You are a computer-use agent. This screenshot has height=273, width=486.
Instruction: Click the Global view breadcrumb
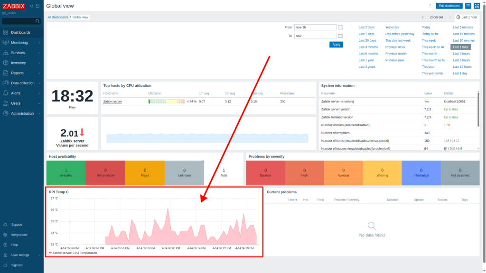click(x=80, y=18)
